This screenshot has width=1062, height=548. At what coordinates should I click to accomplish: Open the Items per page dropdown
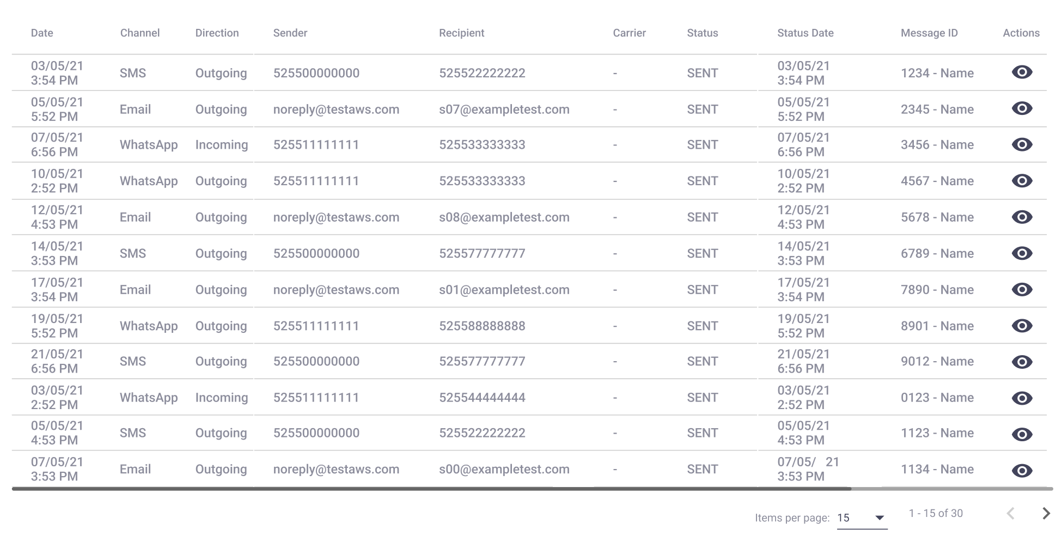pos(862,518)
